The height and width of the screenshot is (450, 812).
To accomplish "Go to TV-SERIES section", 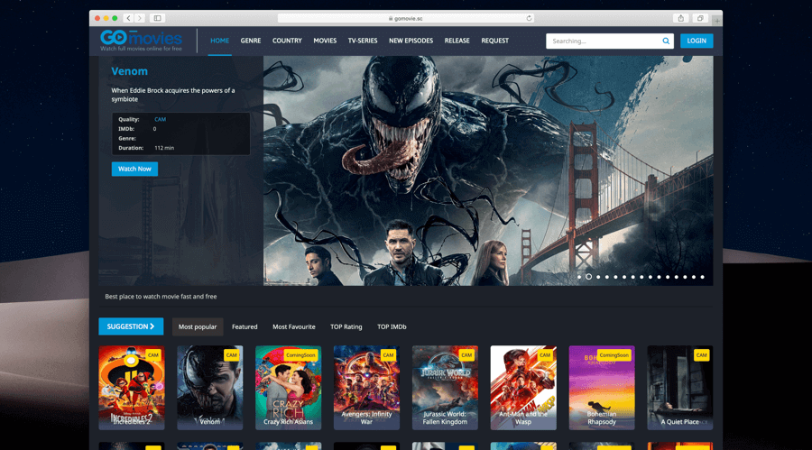I will tap(363, 41).
